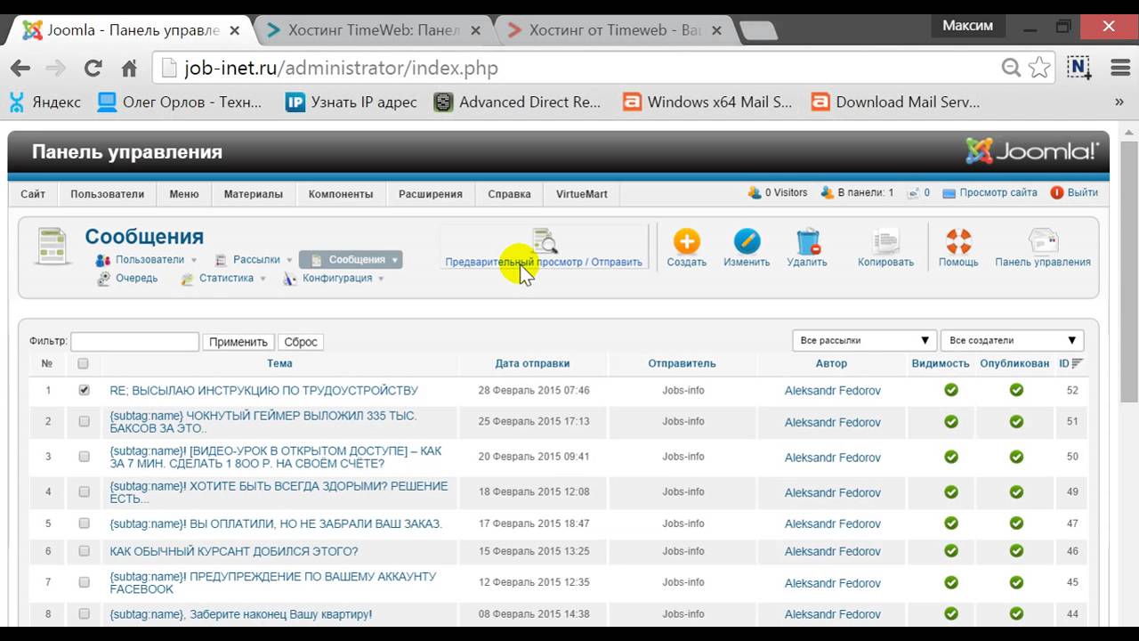Open Все создатели dropdown
1139x641 pixels.
tap(1013, 340)
